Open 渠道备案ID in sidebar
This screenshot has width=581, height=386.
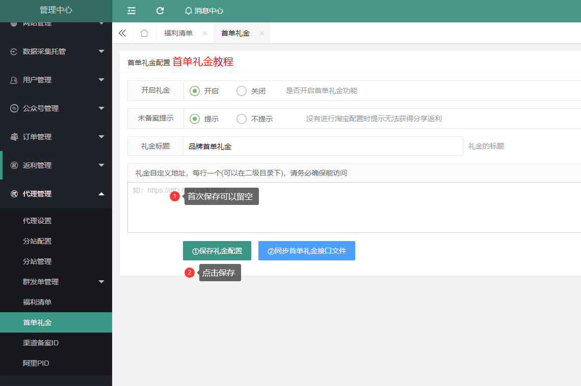pos(41,343)
